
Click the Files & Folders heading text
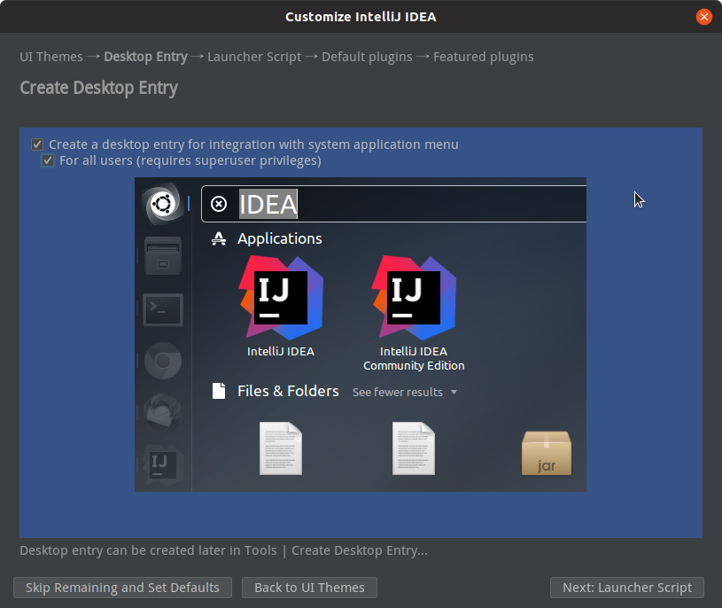pos(288,391)
